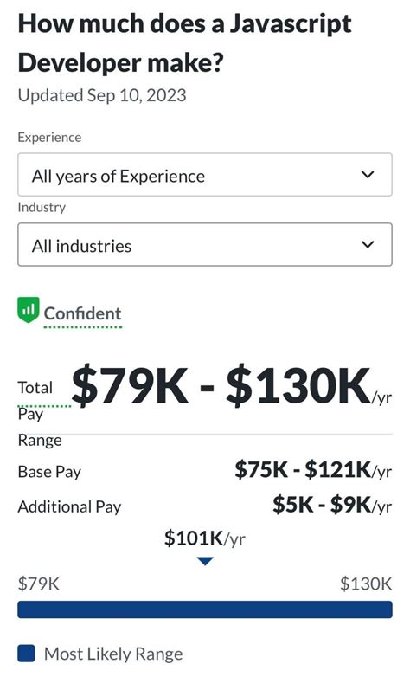Click the blue pay range bar
The height and width of the screenshot is (677, 410).
tap(205, 609)
